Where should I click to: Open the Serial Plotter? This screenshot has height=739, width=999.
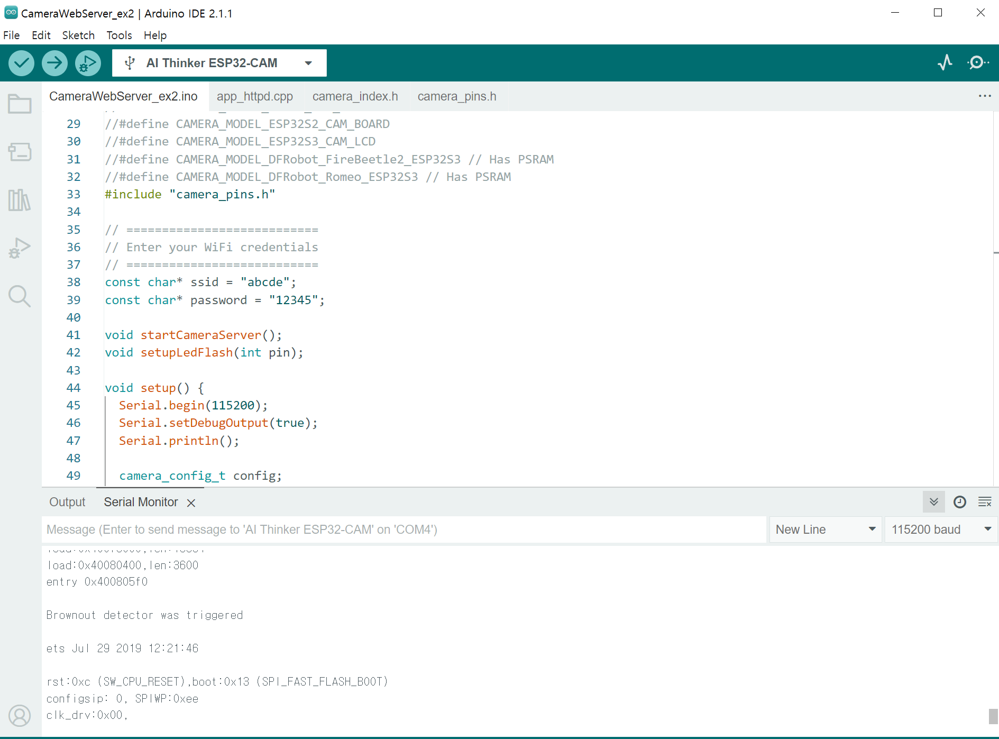[x=945, y=63]
